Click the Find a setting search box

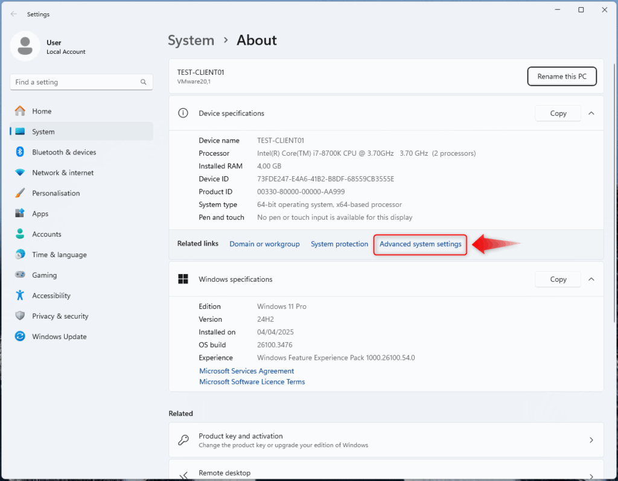[x=75, y=82]
